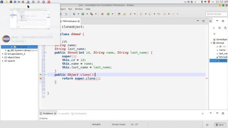228x128 pixels.
Task: Click the Open Type toolbar icon
Action: tap(119, 14)
